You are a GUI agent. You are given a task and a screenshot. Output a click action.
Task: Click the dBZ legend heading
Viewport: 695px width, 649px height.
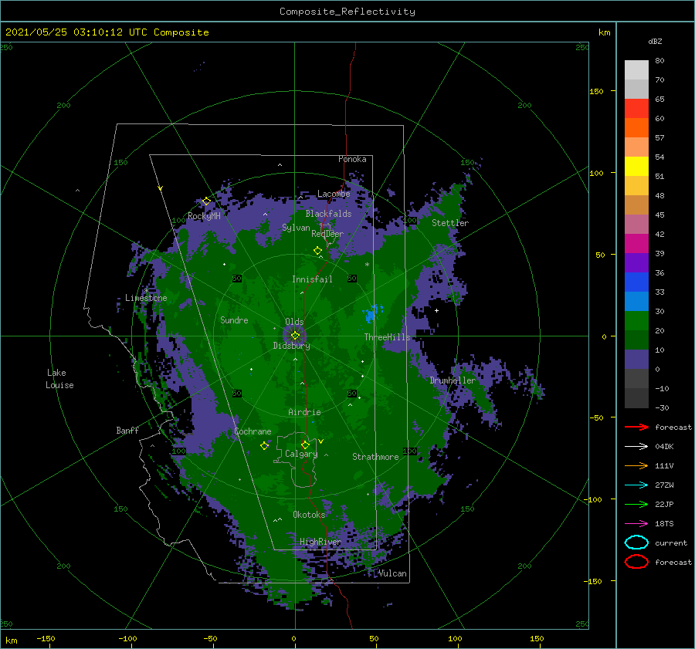coord(655,42)
